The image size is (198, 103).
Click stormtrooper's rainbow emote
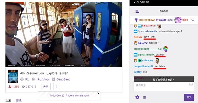[x=165, y=49]
